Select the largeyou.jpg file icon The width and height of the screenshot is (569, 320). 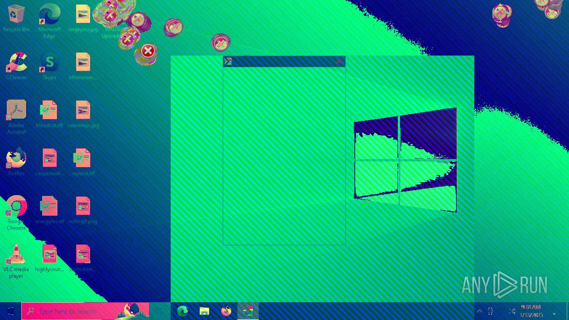coord(83,19)
